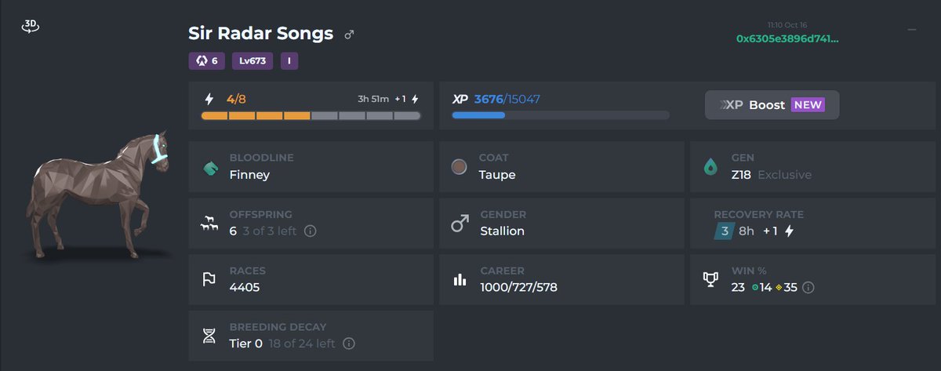Click the male gender symbol beside horse name

(350, 35)
